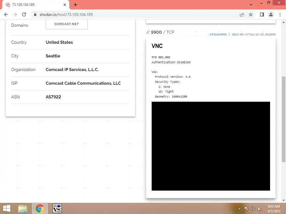This screenshot has height=214, width=286.
Task: Click the muted volume tray icon
Action: (x=260, y=209)
